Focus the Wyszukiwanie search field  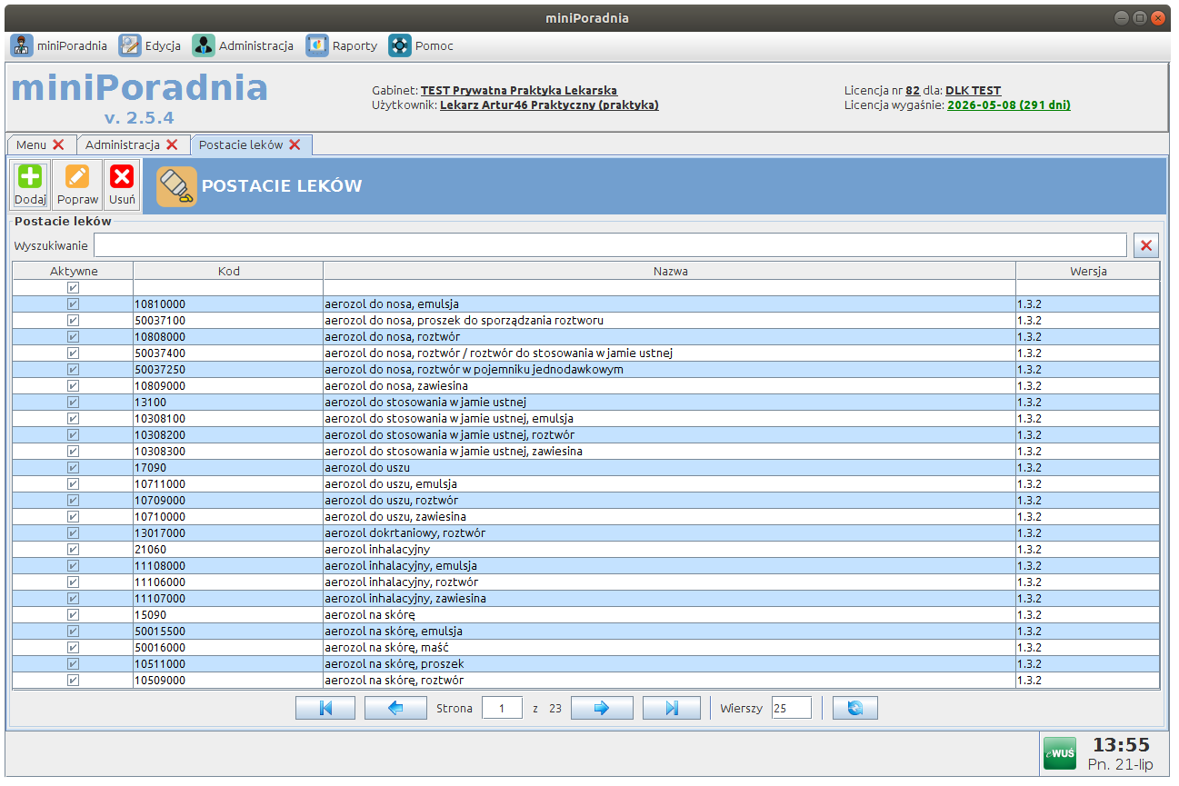[610, 245]
